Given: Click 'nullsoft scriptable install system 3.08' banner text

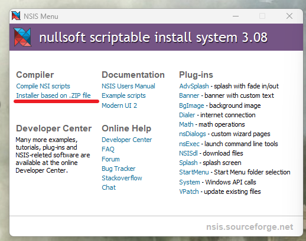Looking at the screenshot, I should coord(154,37).
